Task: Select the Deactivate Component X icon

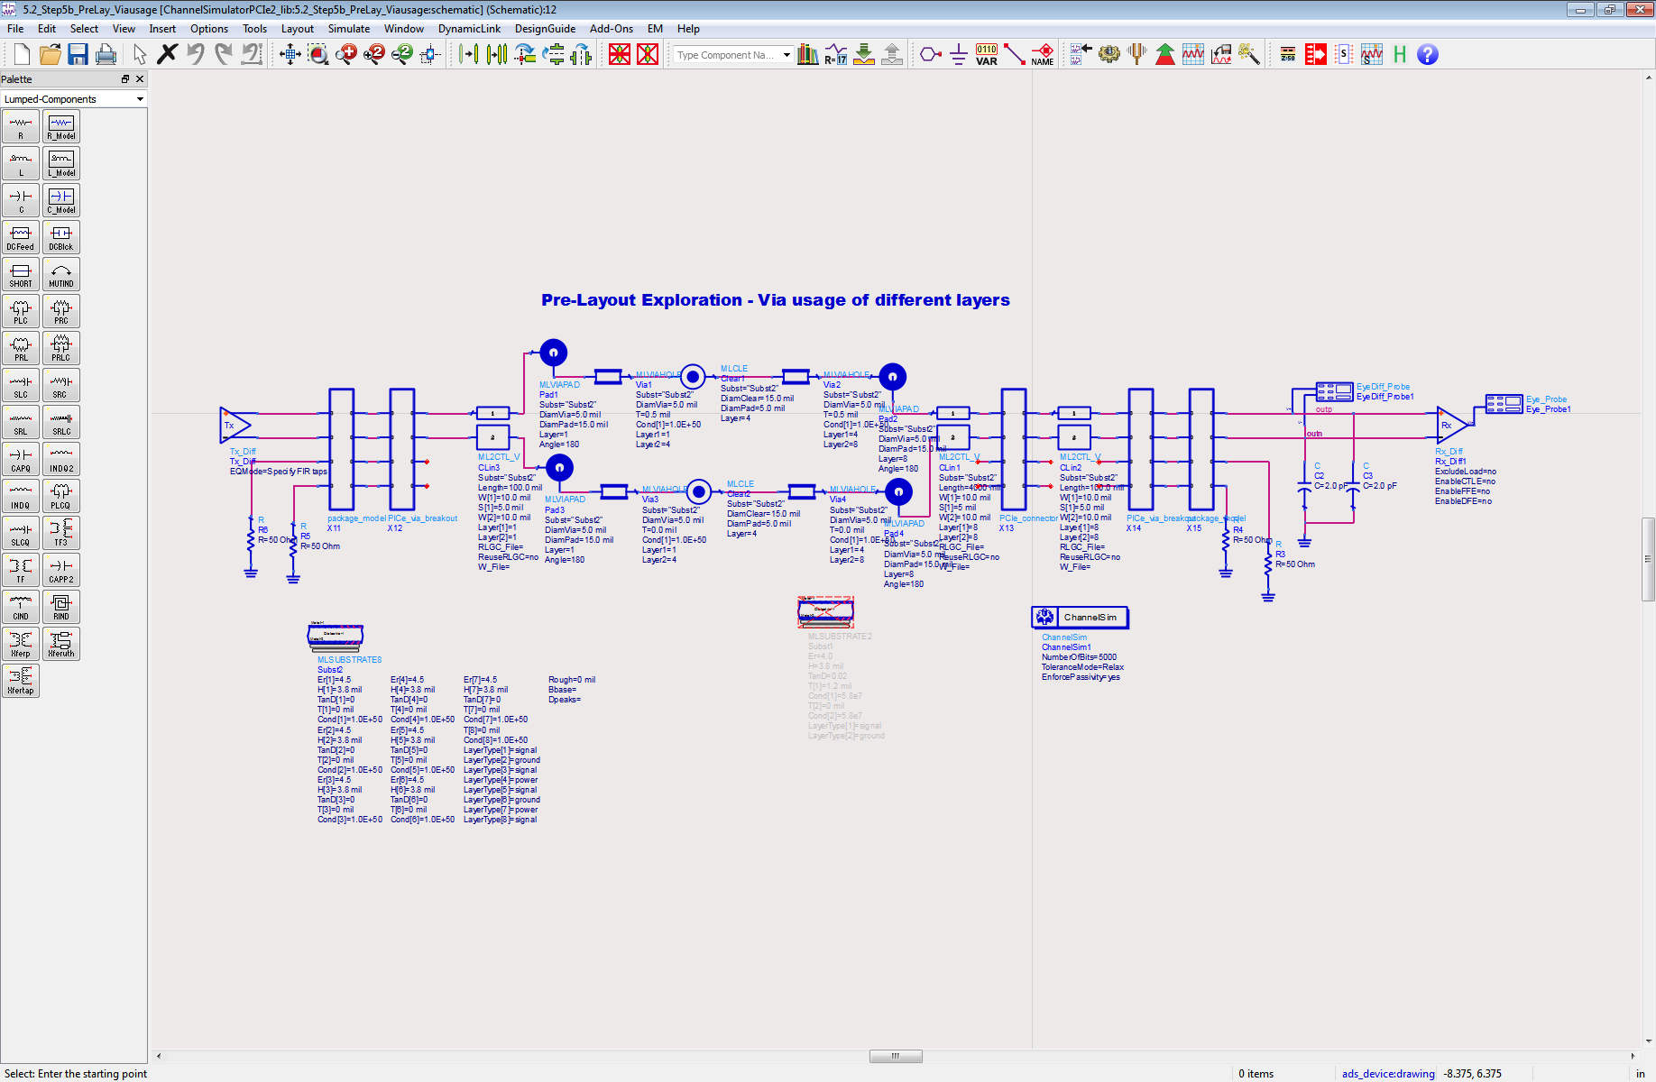Action: tap(619, 54)
